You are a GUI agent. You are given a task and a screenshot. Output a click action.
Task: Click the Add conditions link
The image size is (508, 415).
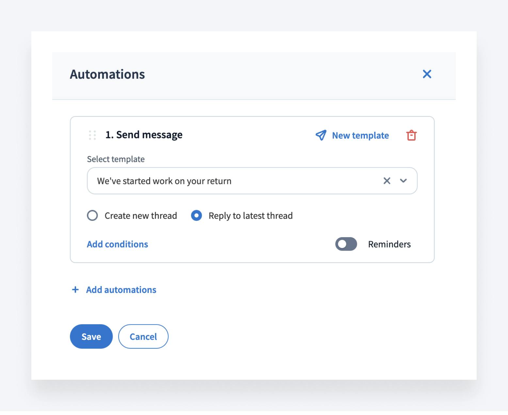click(x=117, y=244)
